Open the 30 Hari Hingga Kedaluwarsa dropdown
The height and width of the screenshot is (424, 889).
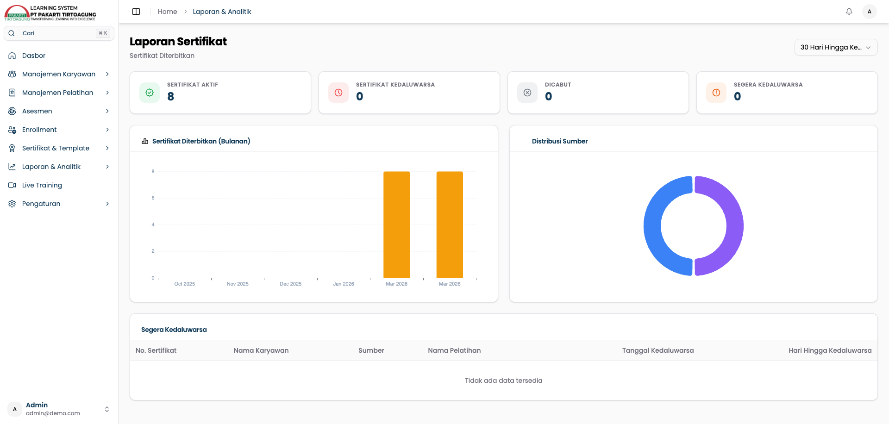click(836, 47)
